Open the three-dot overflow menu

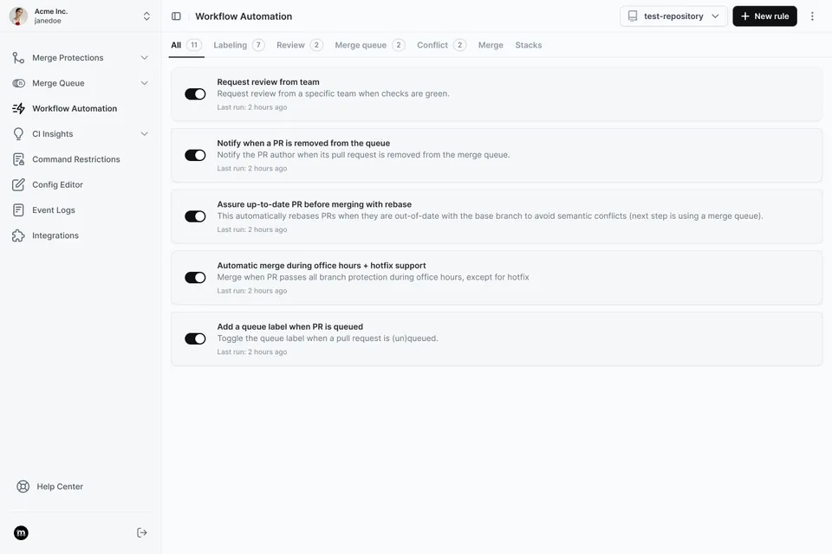811,15
